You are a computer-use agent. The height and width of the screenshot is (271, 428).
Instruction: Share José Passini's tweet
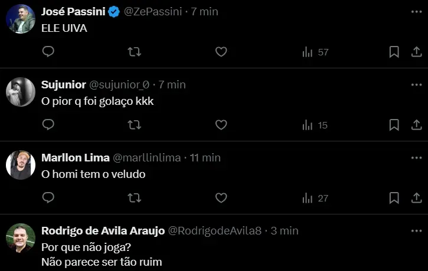coord(415,52)
